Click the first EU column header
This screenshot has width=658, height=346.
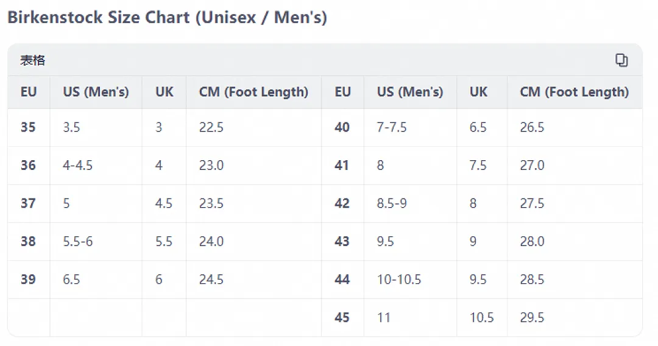click(x=29, y=92)
